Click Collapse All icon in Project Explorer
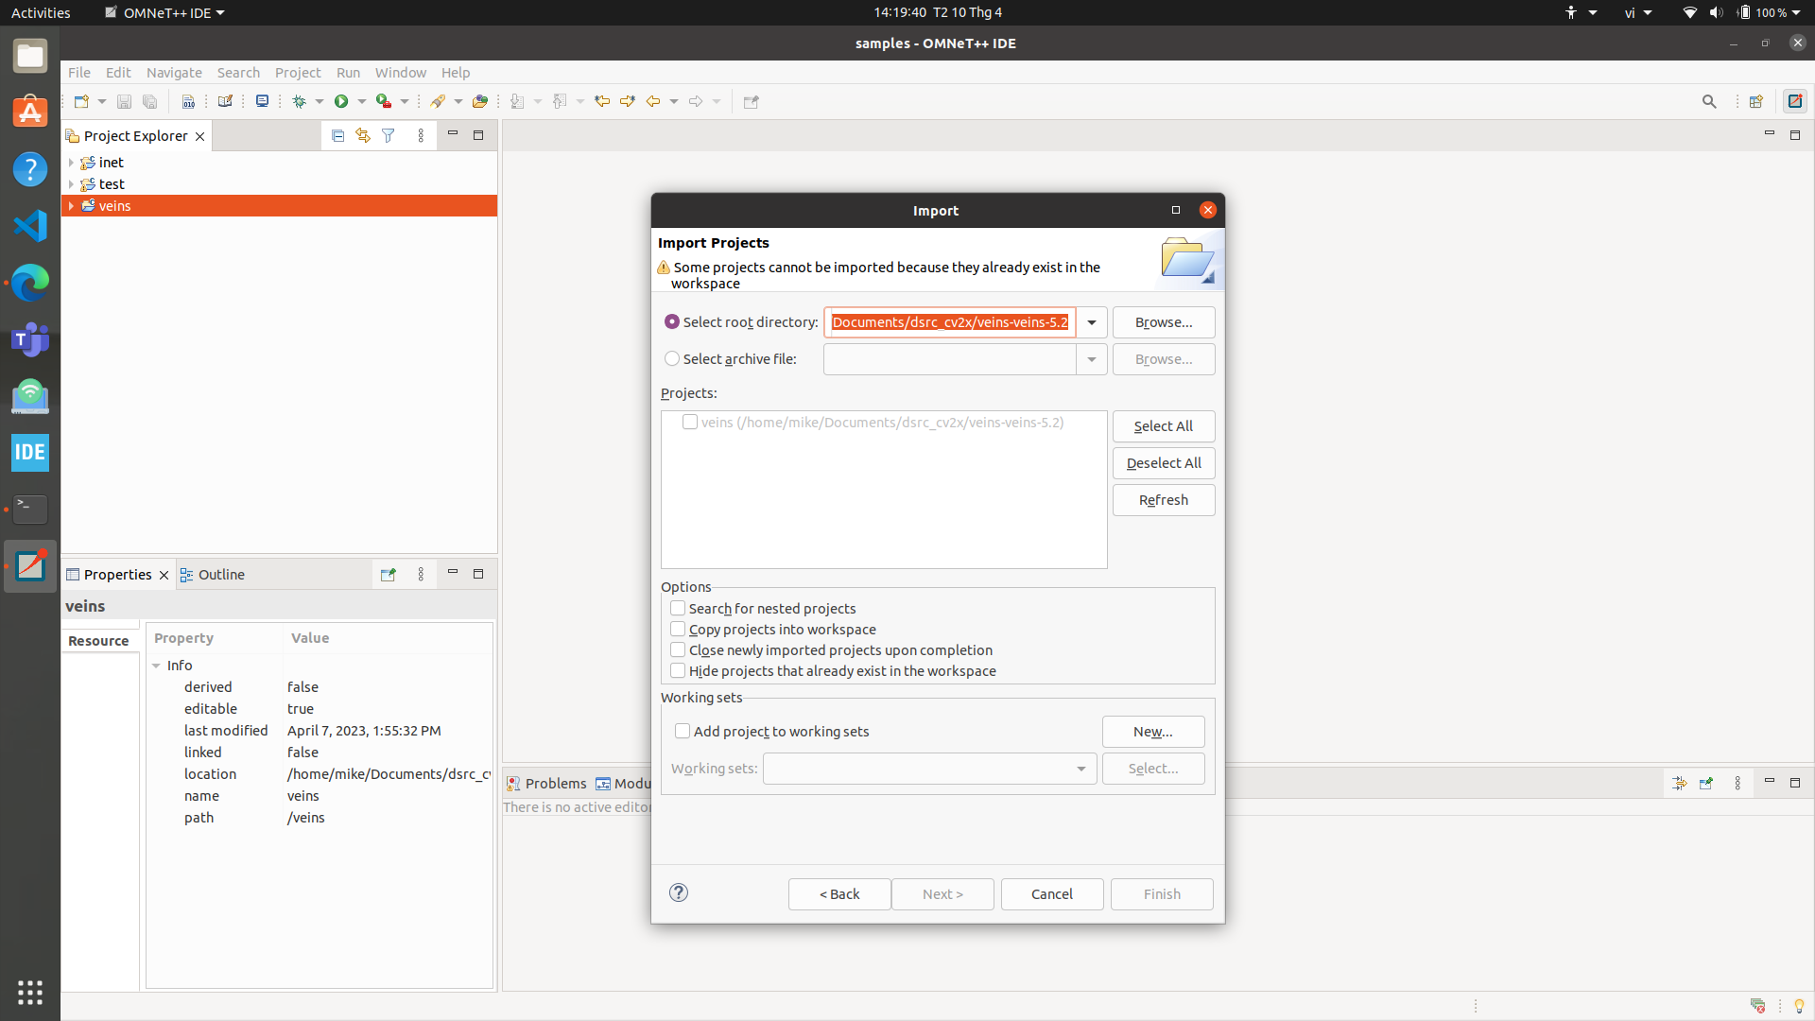The height and width of the screenshot is (1021, 1815). point(337,136)
